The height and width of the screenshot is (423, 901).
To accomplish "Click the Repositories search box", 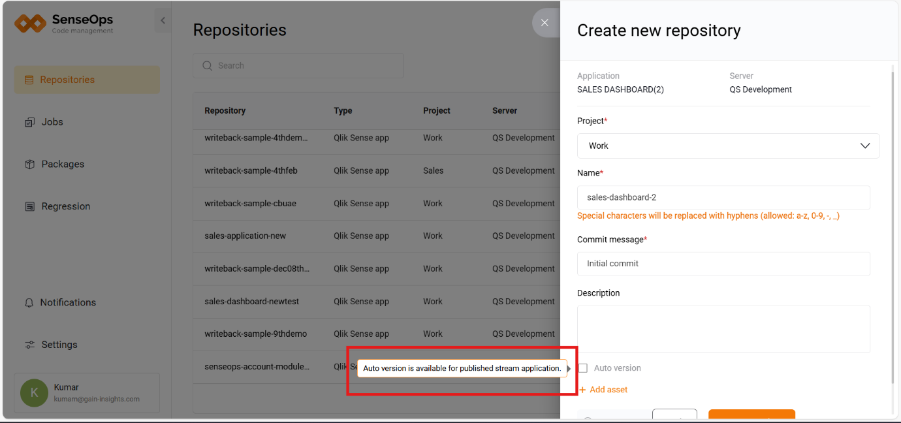I will click(307, 66).
